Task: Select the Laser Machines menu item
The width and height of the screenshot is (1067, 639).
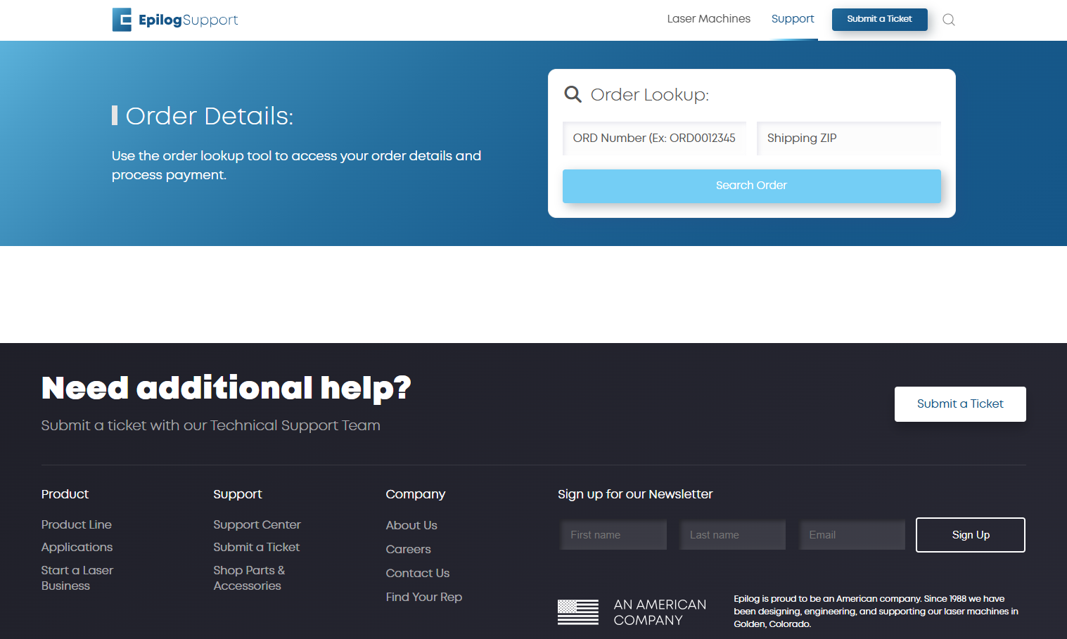Action: pyautogui.click(x=708, y=19)
